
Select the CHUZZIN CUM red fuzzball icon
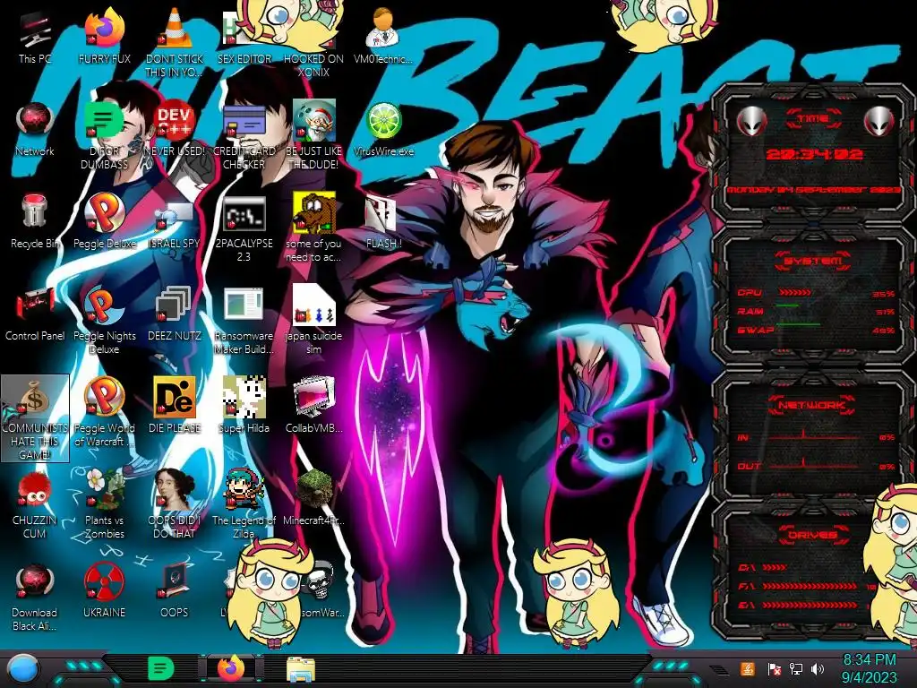[35, 504]
